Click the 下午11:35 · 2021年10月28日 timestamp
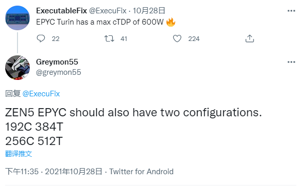This screenshot has width=304, height=186. click(x=53, y=171)
